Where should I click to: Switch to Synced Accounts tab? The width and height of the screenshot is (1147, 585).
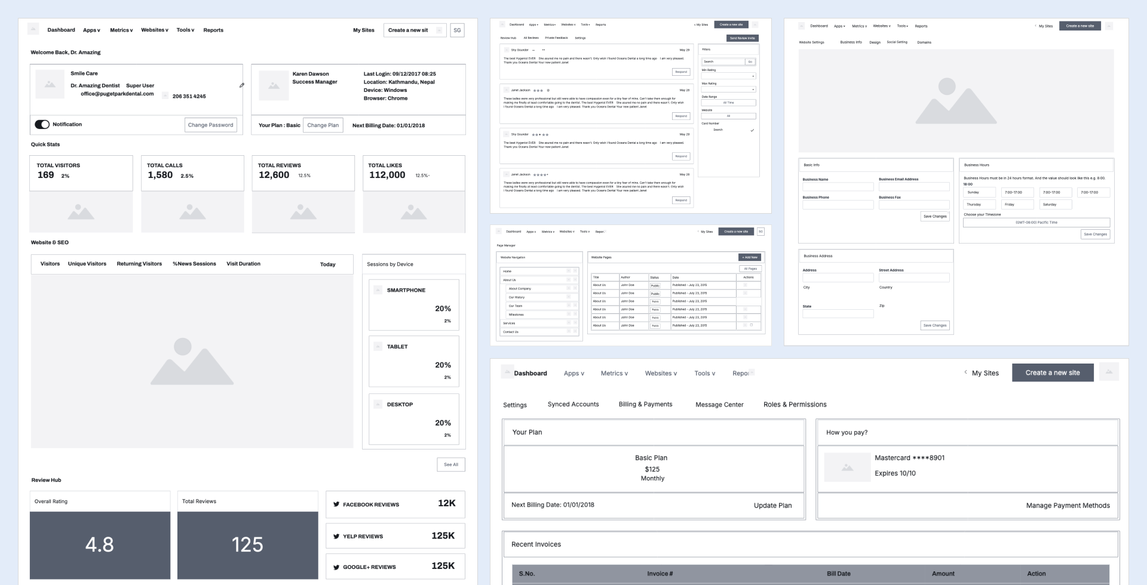573,404
